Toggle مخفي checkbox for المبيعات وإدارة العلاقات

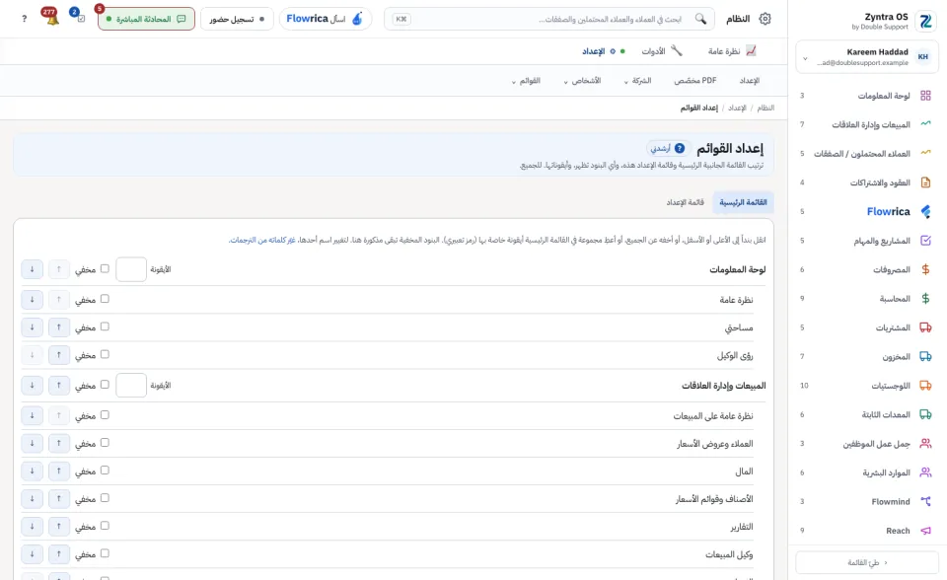coord(105,385)
